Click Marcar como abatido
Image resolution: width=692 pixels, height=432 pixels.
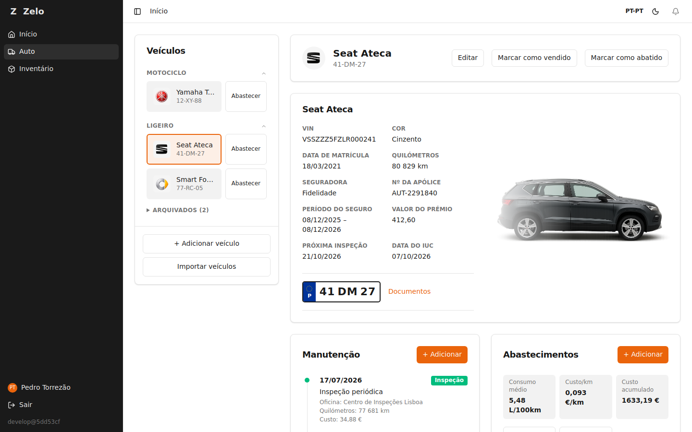(627, 58)
